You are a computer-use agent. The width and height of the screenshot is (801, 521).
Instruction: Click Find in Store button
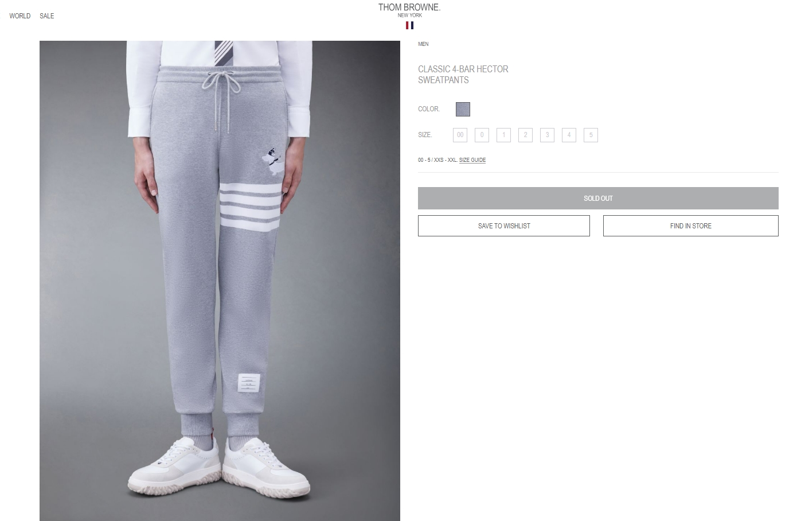[690, 226]
